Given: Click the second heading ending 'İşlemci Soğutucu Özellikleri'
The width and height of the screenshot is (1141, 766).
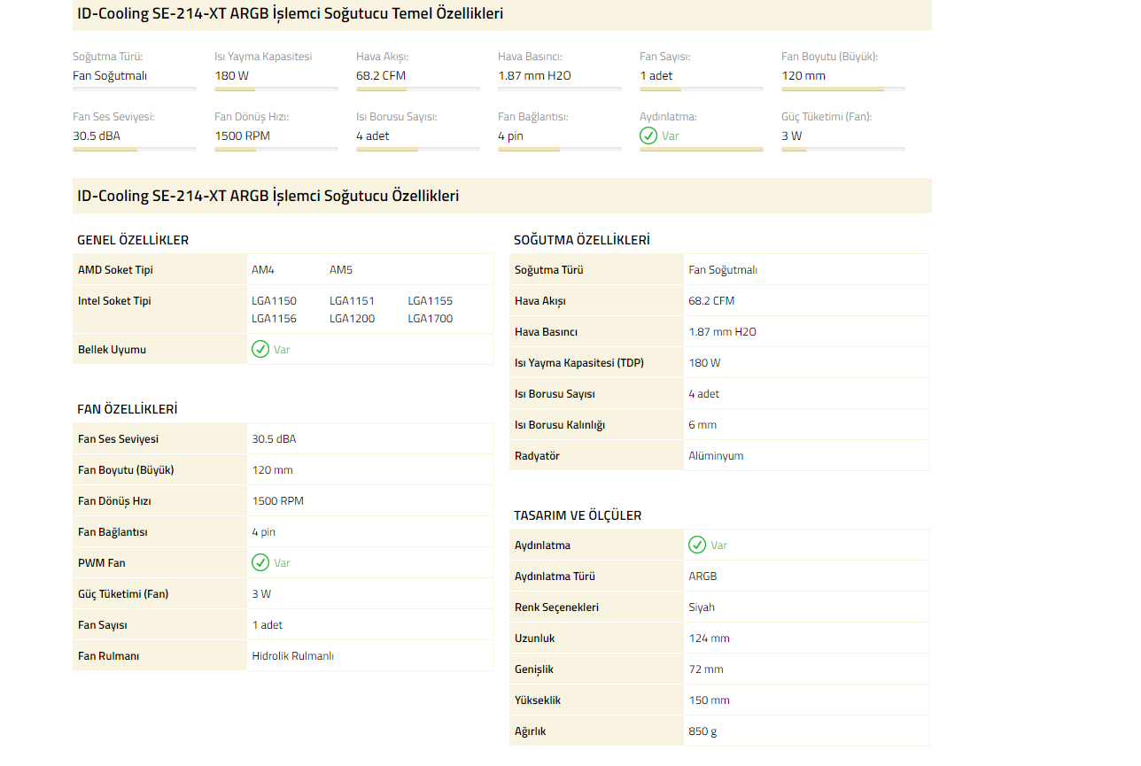Looking at the screenshot, I should (x=268, y=196).
